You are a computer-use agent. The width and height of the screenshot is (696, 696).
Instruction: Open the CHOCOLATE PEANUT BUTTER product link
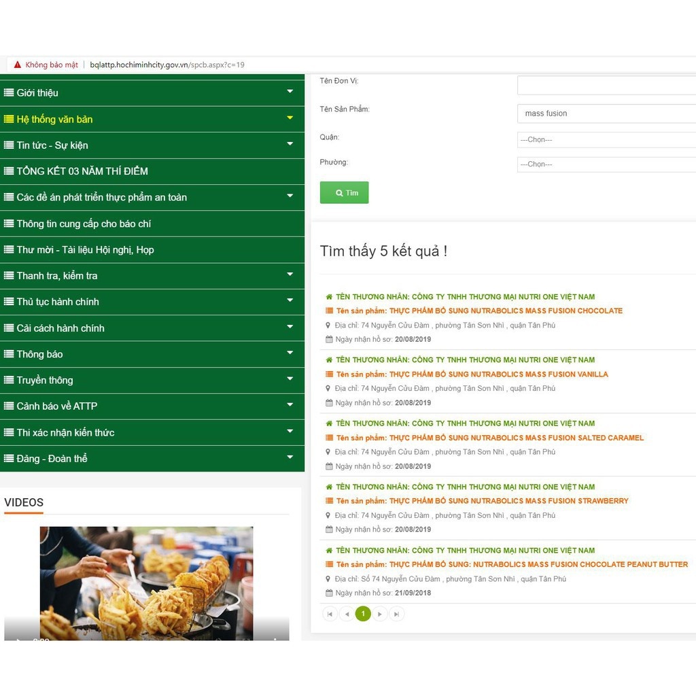[512, 564]
